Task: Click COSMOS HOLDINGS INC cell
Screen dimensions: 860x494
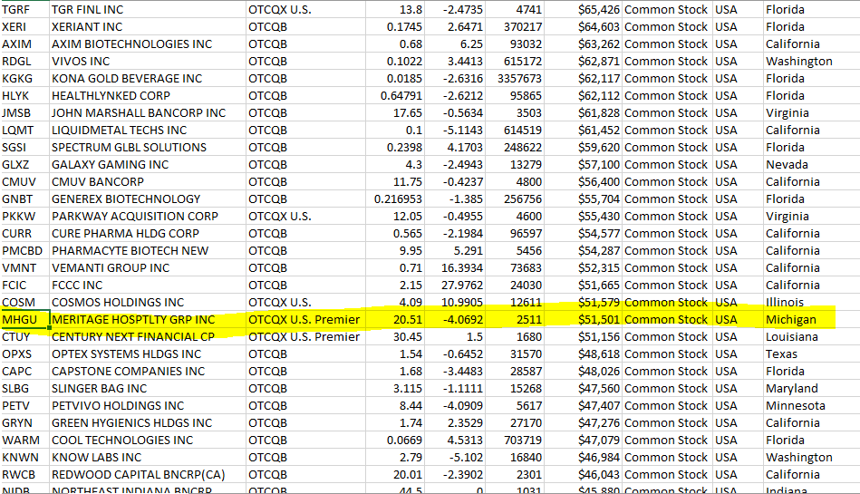Action: tap(148, 303)
